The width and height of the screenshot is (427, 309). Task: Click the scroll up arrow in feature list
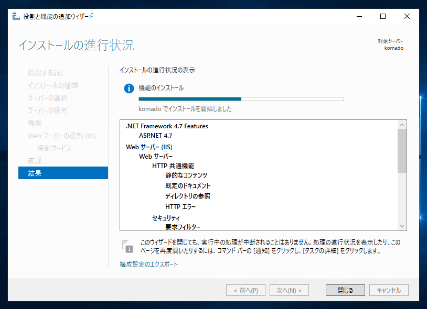[402, 125]
